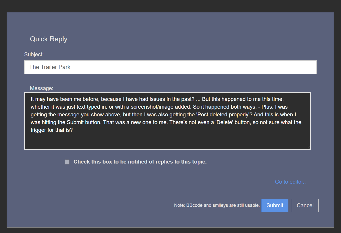Select the 'Quick Reply' heading

[x=49, y=39]
